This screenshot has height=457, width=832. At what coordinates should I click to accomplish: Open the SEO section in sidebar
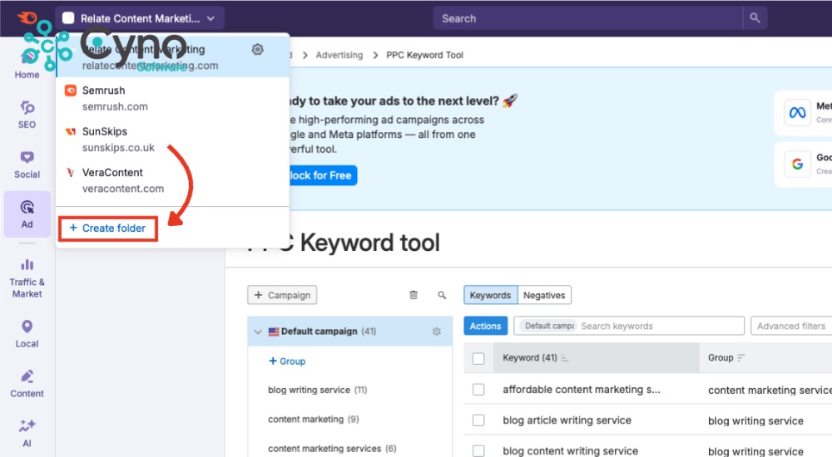27,114
